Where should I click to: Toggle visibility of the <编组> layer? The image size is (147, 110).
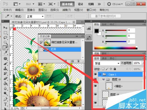point(96,86)
